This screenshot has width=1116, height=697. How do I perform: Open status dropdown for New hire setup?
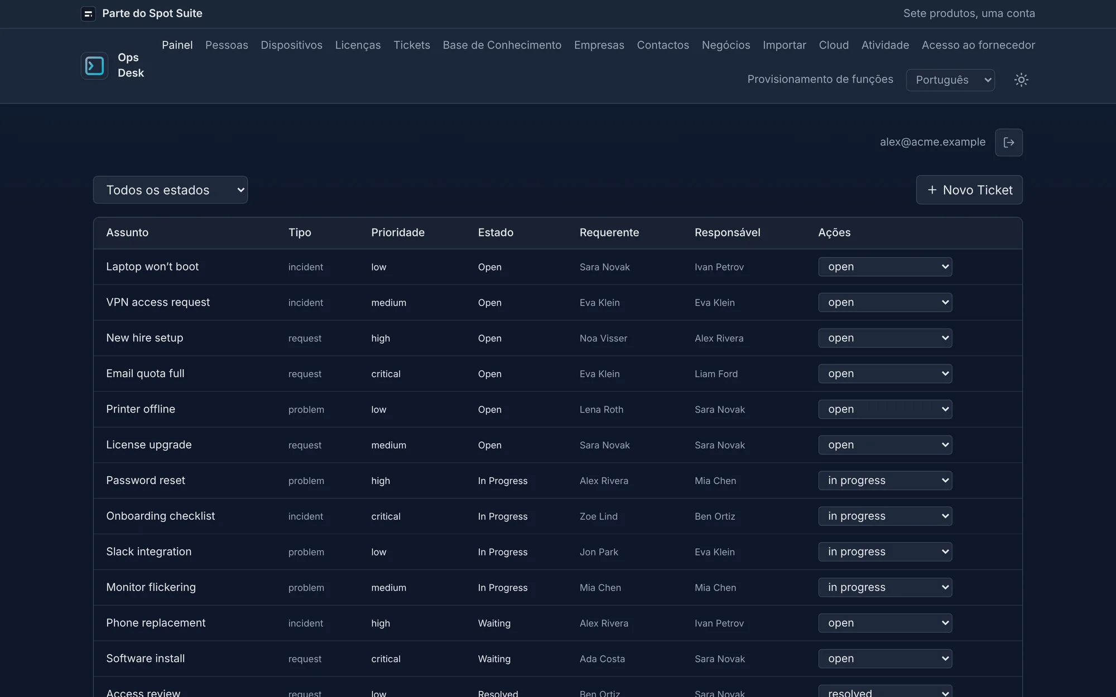885,338
